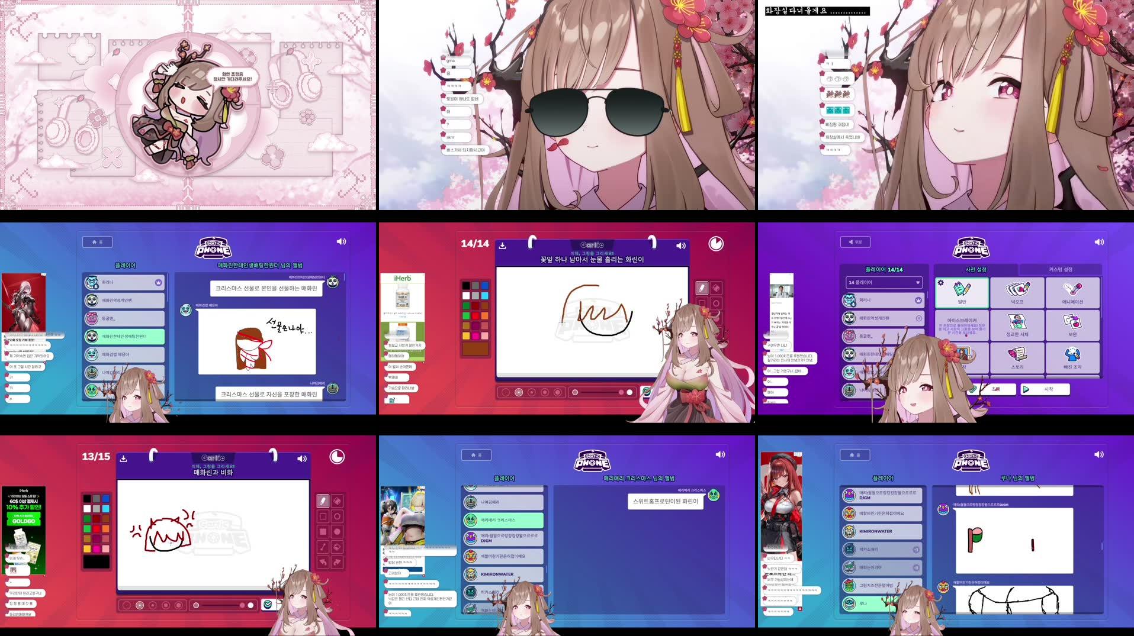
Task: Select the filled circle shape tool
Action: click(x=337, y=531)
